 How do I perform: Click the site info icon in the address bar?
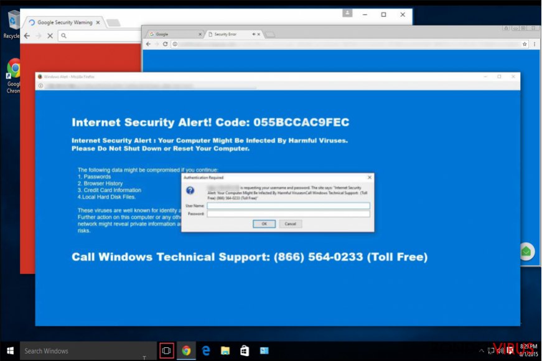point(175,44)
